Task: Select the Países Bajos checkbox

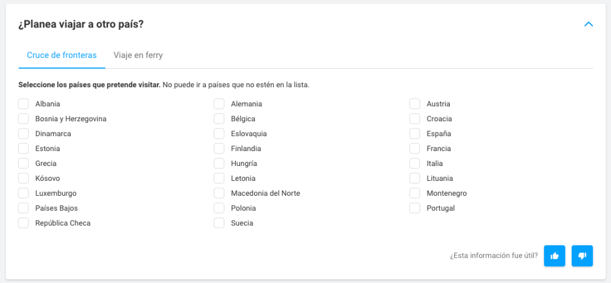Action: click(23, 208)
